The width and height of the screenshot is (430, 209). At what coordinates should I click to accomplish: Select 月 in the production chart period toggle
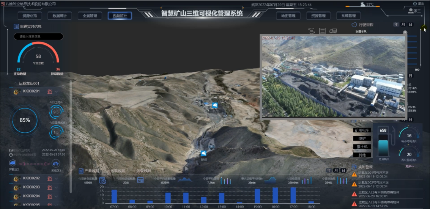point(336,171)
